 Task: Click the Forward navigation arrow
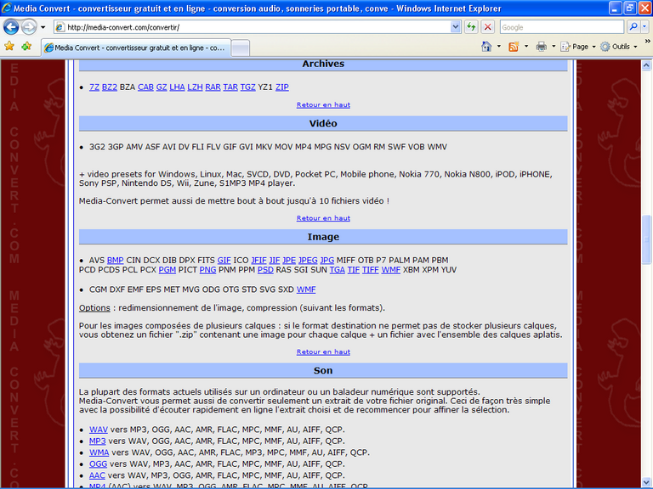point(29,27)
